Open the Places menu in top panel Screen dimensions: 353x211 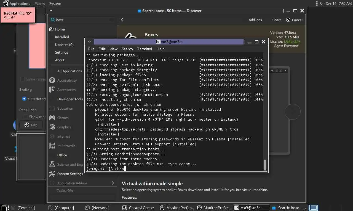40,4
